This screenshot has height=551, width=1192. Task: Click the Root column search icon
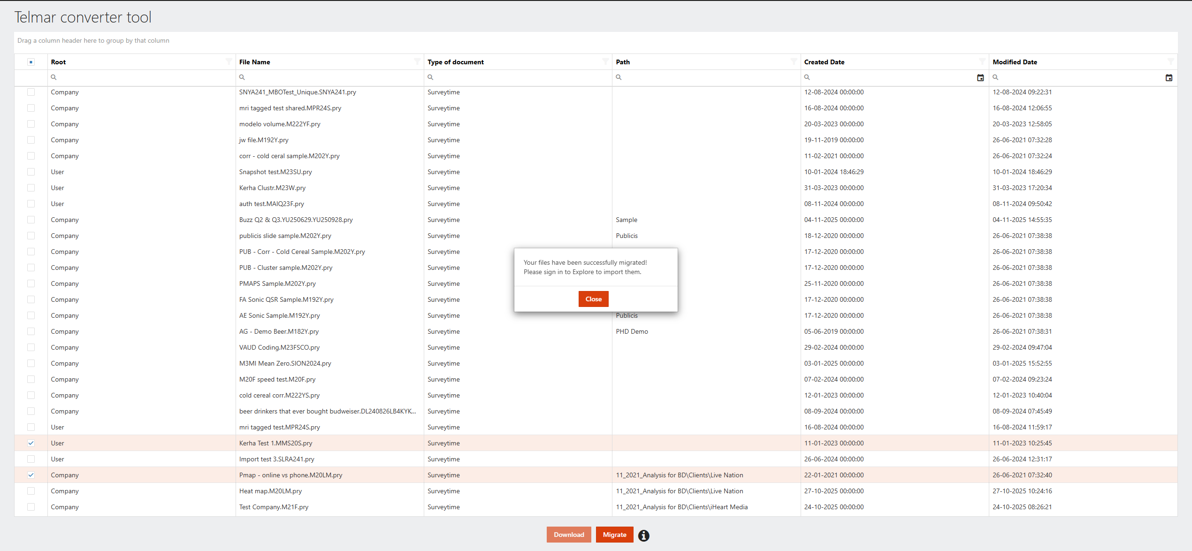coord(53,77)
